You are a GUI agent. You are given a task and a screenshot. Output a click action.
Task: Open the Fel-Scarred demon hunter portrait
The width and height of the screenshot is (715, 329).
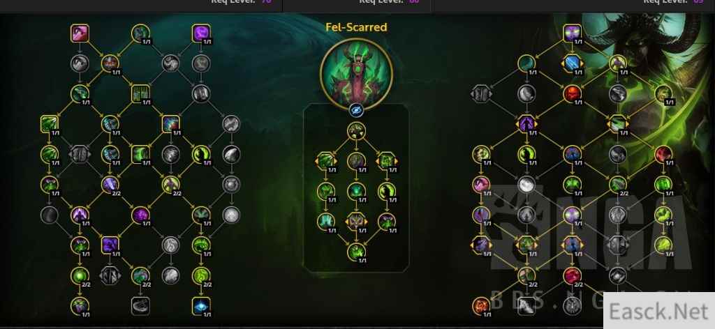[356, 74]
